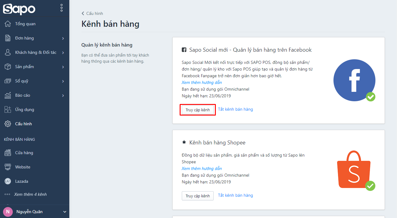
Task: Click the KÊNH BÁN HÀNG sidebar section label
Action: point(19,139)
